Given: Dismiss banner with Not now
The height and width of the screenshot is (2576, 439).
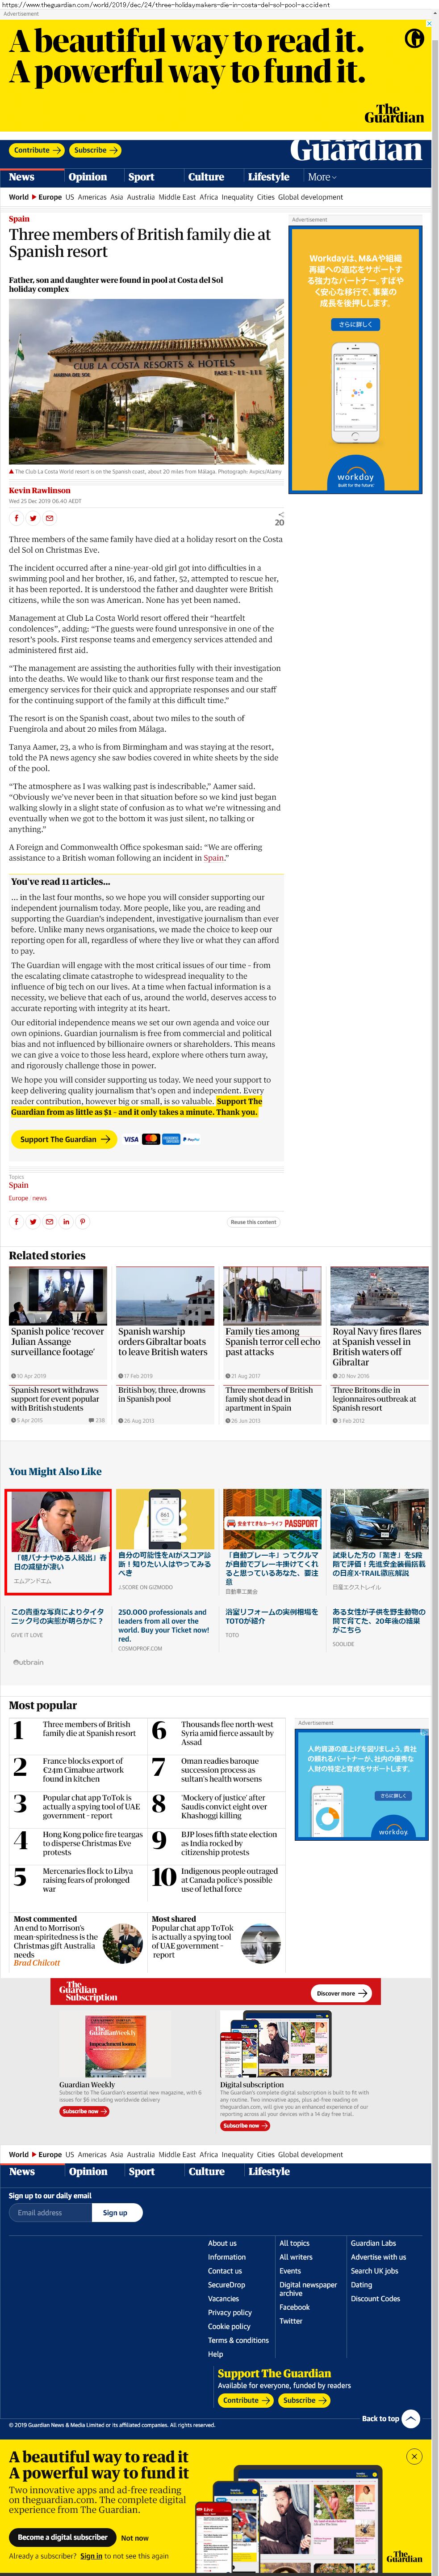Looking at the screenshot, I should (x=135, y=2537).
